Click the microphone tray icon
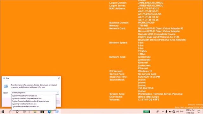 coord(166,111)
